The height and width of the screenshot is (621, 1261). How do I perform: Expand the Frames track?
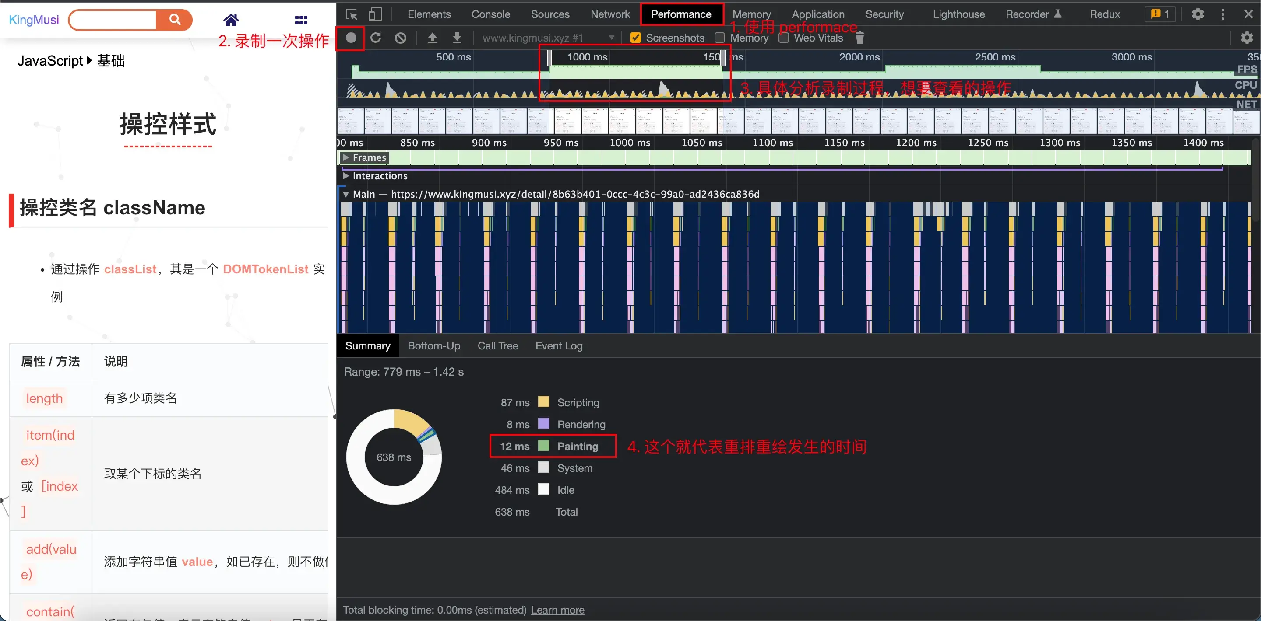tap(346, 157)
